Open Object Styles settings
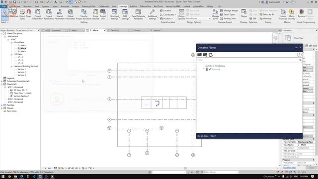318x179 pixels. pyautogui.click(x=22, y=14)
